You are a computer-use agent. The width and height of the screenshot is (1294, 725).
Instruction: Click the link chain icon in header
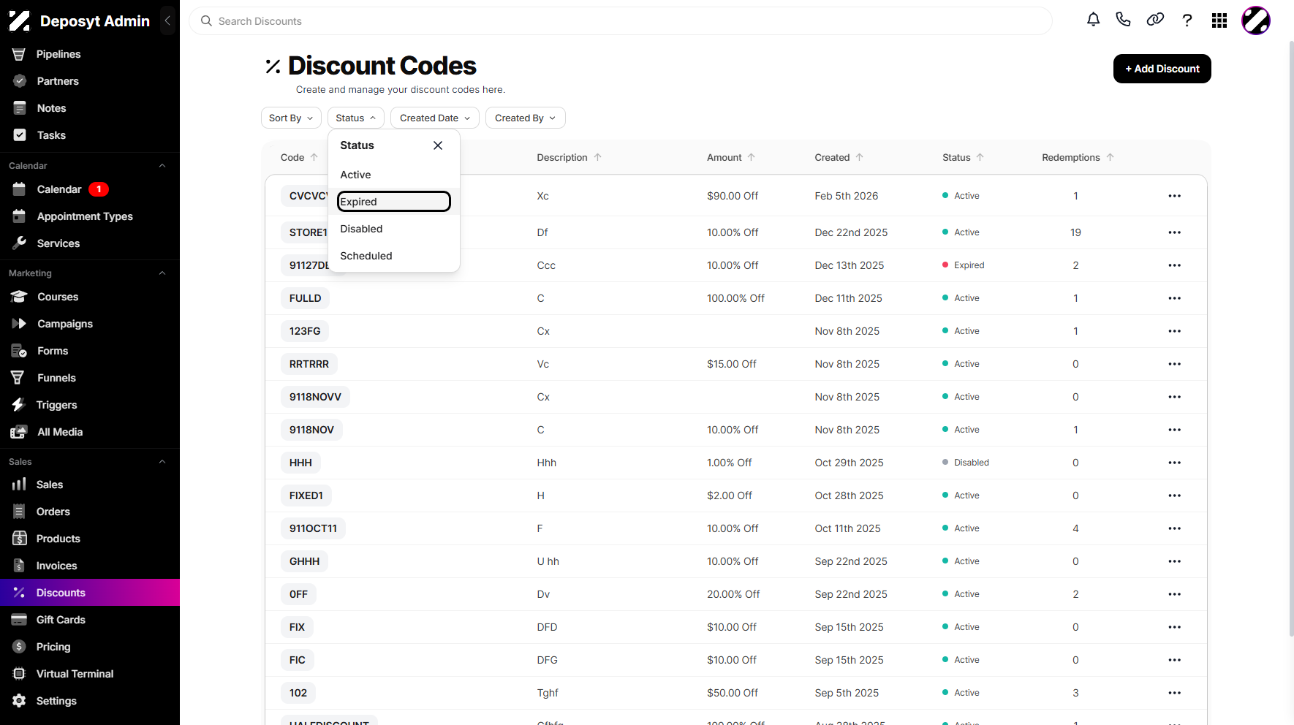[x=1155, y=20]
